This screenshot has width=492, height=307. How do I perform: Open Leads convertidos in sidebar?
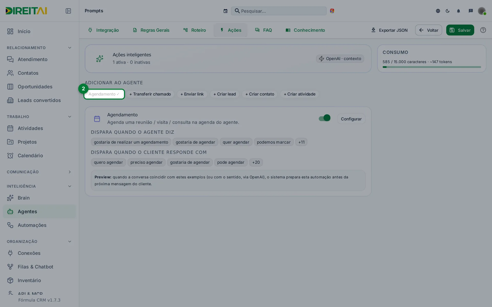tap(39, 100)
